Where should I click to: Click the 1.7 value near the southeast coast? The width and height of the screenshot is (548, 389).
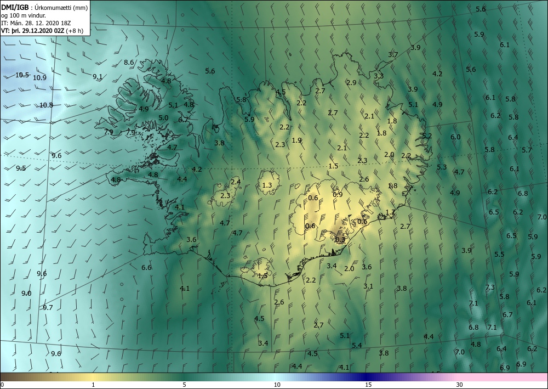point(390,212)
